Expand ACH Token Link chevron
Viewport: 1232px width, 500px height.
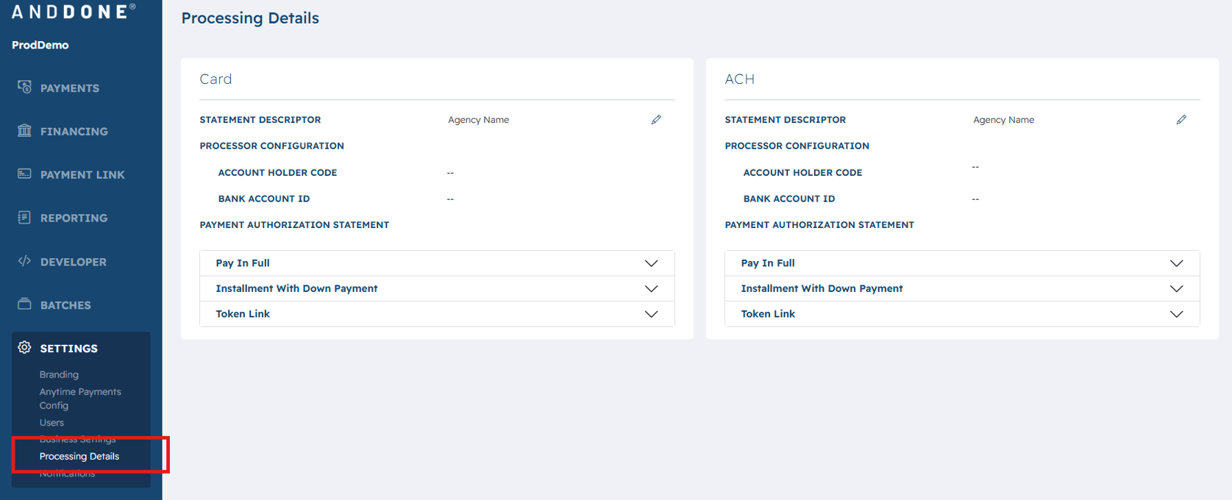pos(1176,314)
